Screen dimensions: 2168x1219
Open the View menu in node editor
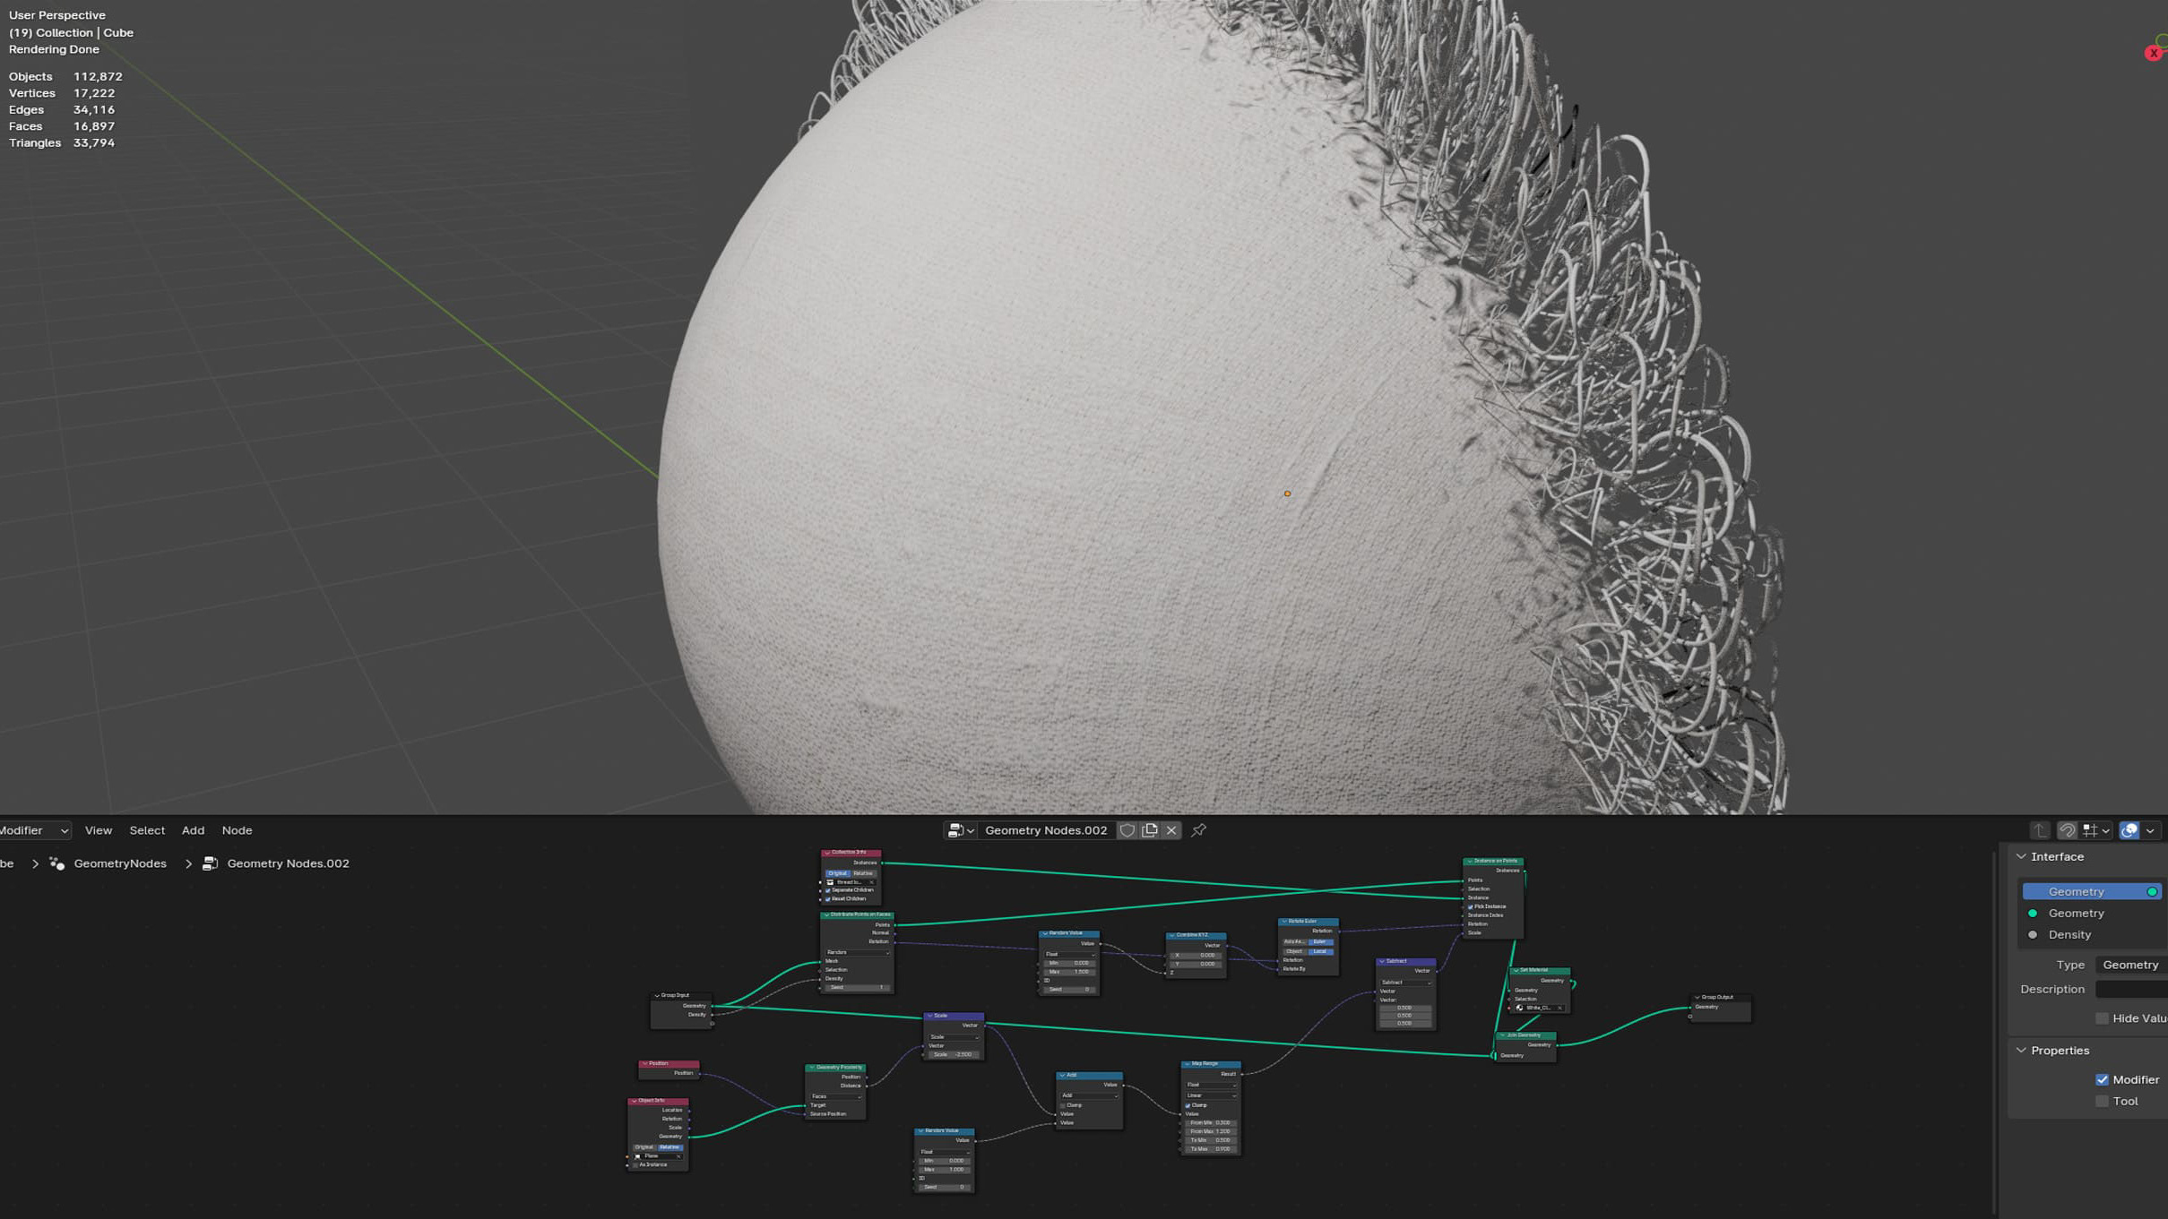[99, 830]
